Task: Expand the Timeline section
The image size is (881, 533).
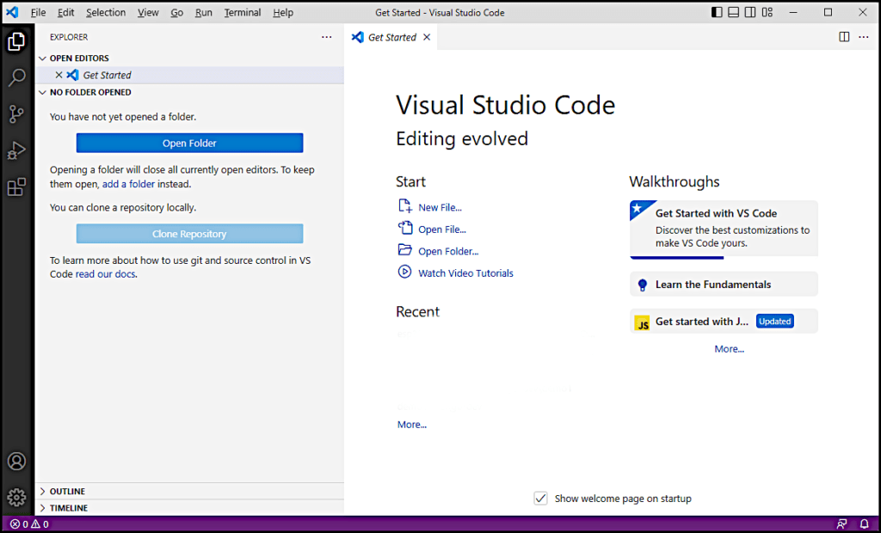Action: point(68,508)
